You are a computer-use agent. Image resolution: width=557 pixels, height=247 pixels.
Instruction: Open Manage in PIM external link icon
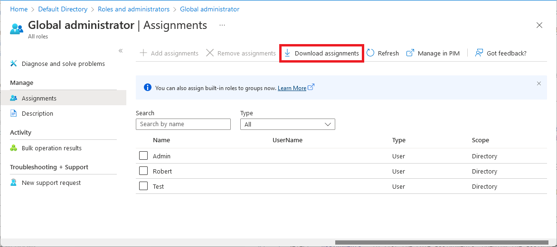coord(410,53)
